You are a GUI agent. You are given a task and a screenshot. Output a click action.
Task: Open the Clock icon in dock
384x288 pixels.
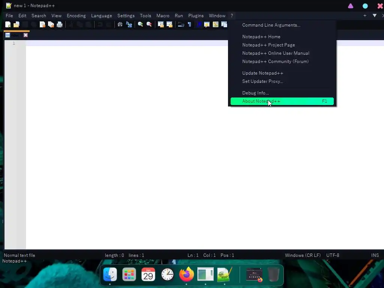click(x=168, y=274)
